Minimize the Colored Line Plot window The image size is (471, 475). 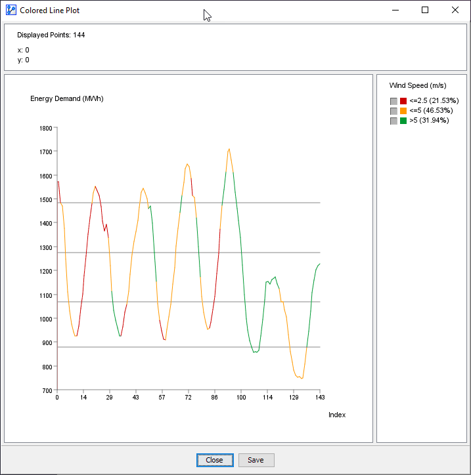click(x=395, y=10)
